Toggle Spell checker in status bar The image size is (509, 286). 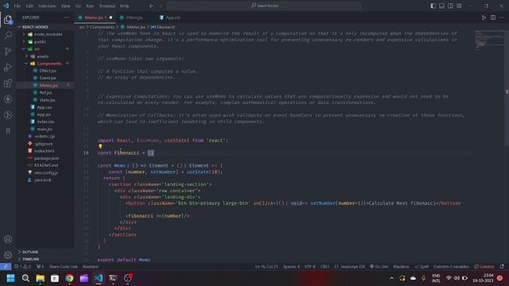[422, 267]
